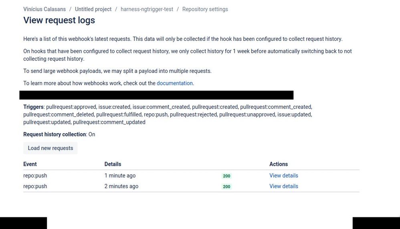Click the Actions column header
The width and height of the screenshot is (400, 229).
pos(279,164)
